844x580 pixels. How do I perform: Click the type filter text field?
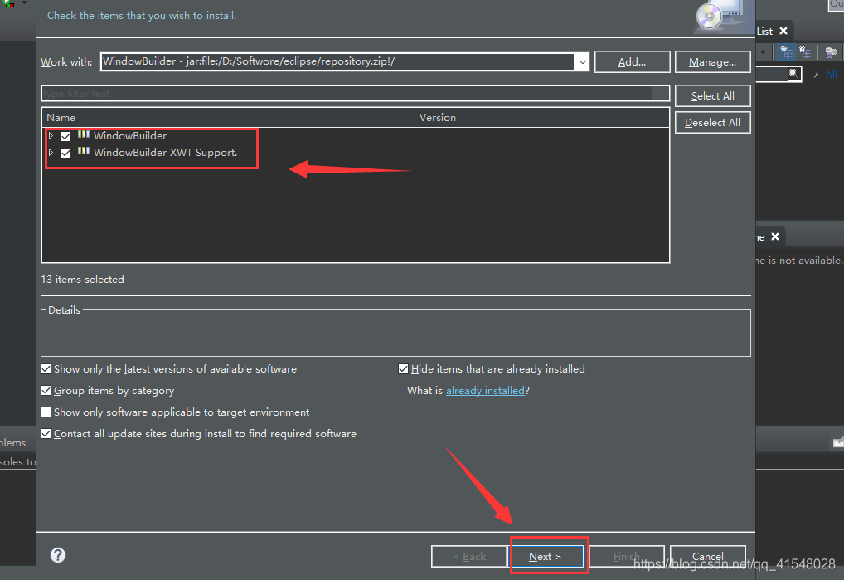(355, 93)
